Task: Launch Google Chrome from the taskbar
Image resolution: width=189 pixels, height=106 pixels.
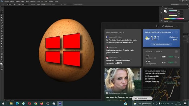Action: [35, 104]
